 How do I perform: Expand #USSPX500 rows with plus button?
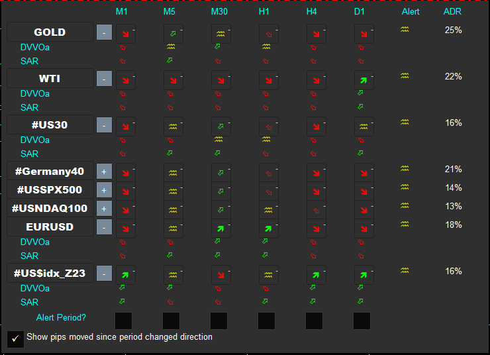click(104, 190)
